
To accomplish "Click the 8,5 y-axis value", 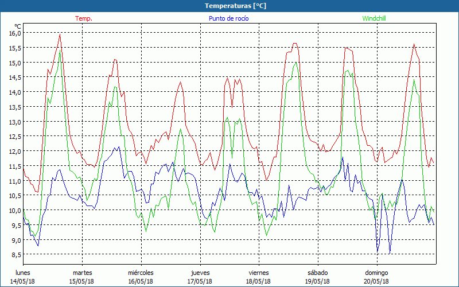I will point(17,255).
